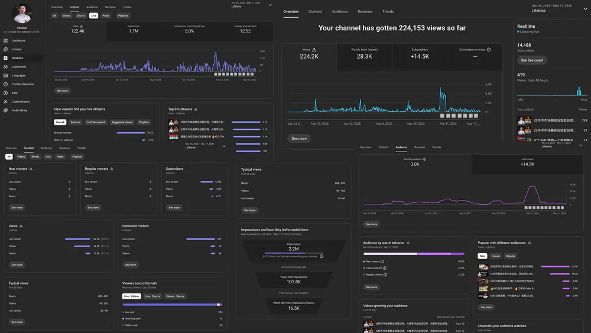
Task: Click the channel profile avatar picture
Action: click(x=22, y=14)
